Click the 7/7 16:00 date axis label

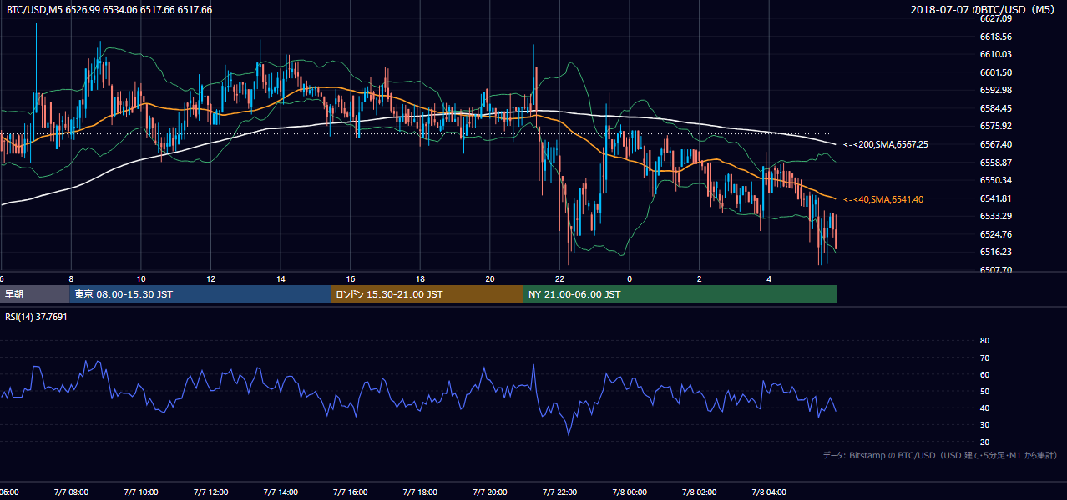[x=351, y=492]
